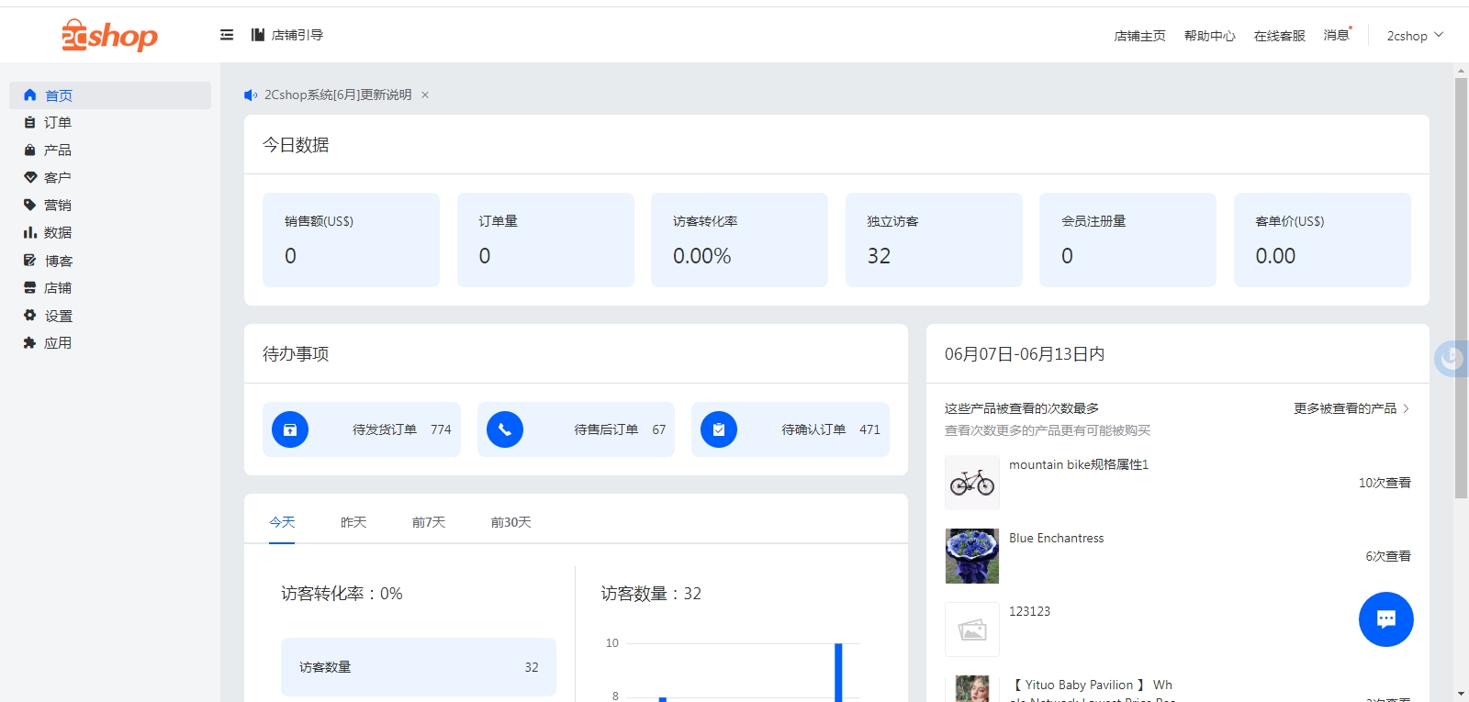Click the 订单量 data card

545,240
